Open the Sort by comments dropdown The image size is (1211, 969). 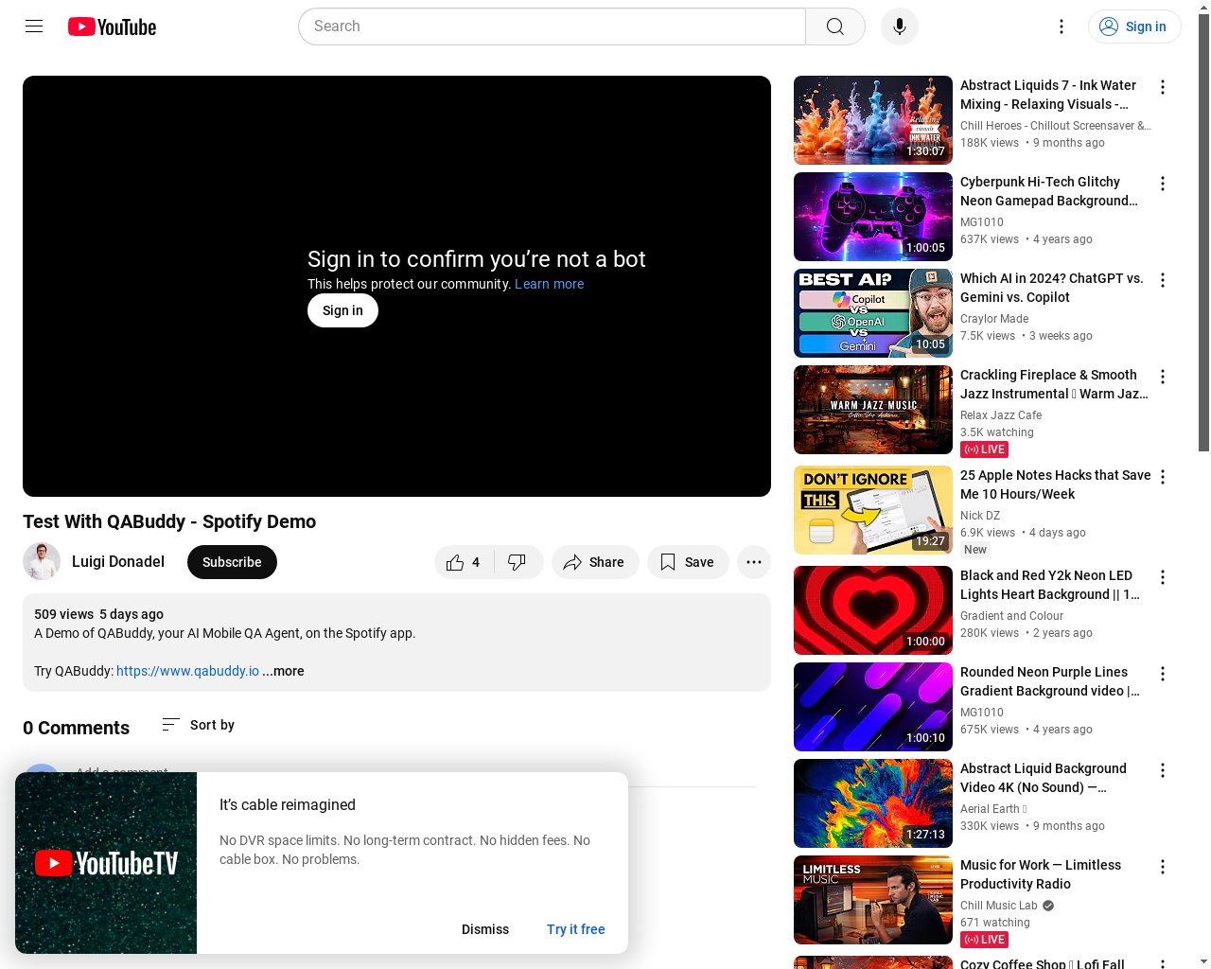[x=198, y=725]
